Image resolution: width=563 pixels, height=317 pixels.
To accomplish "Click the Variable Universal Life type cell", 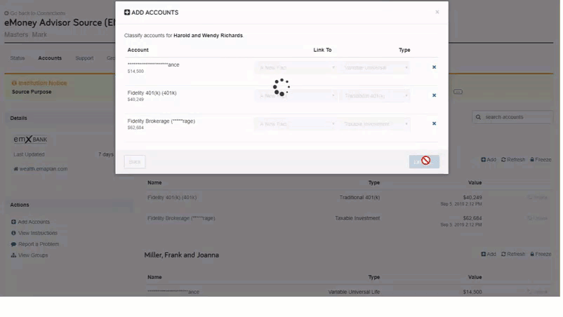I will click(354, 292).
